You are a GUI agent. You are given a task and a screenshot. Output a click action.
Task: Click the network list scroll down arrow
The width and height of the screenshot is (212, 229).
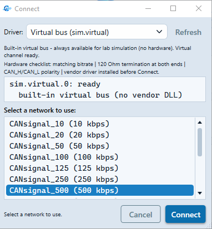coord(200,193)
